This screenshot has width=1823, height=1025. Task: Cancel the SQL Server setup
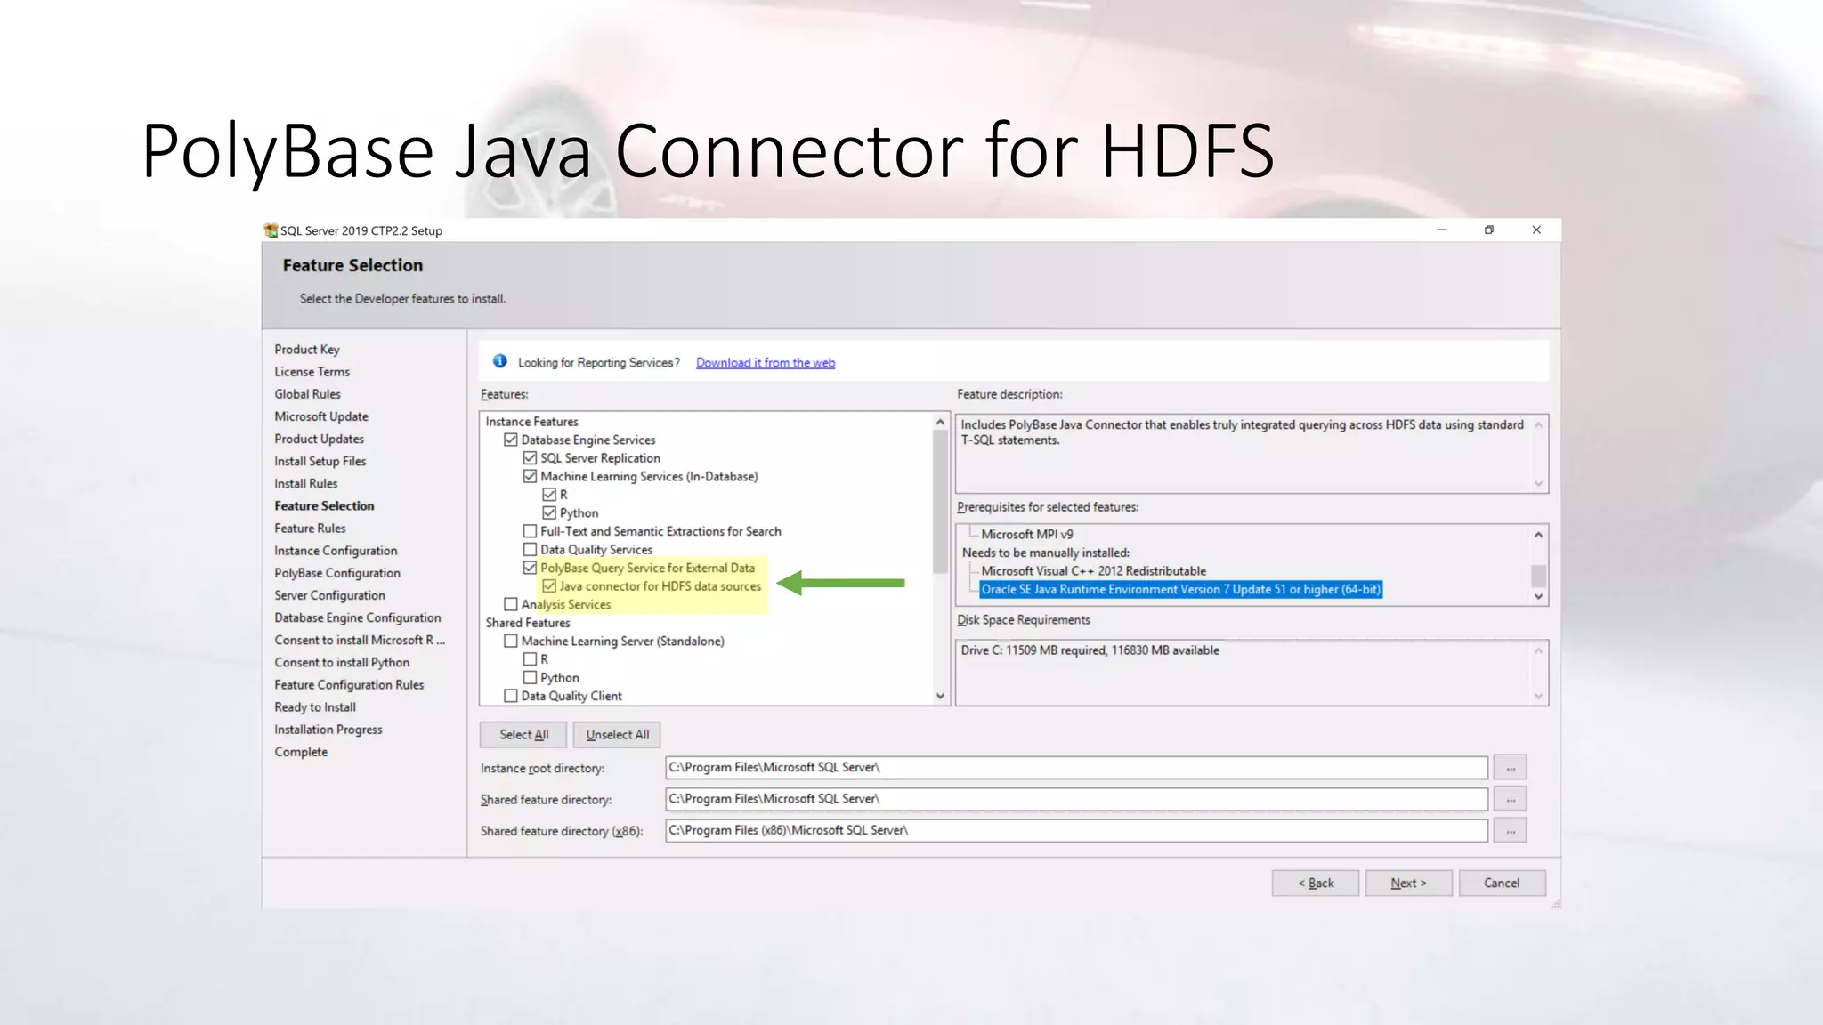click(x=1502, y=883)
